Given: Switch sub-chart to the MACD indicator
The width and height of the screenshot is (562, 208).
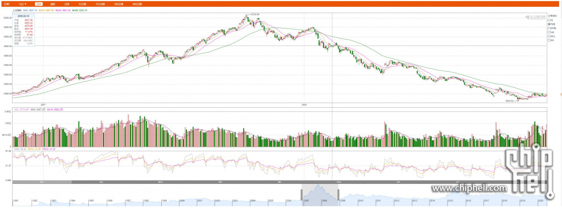Looking at the screenshot, I should click(x=161, y=182).
